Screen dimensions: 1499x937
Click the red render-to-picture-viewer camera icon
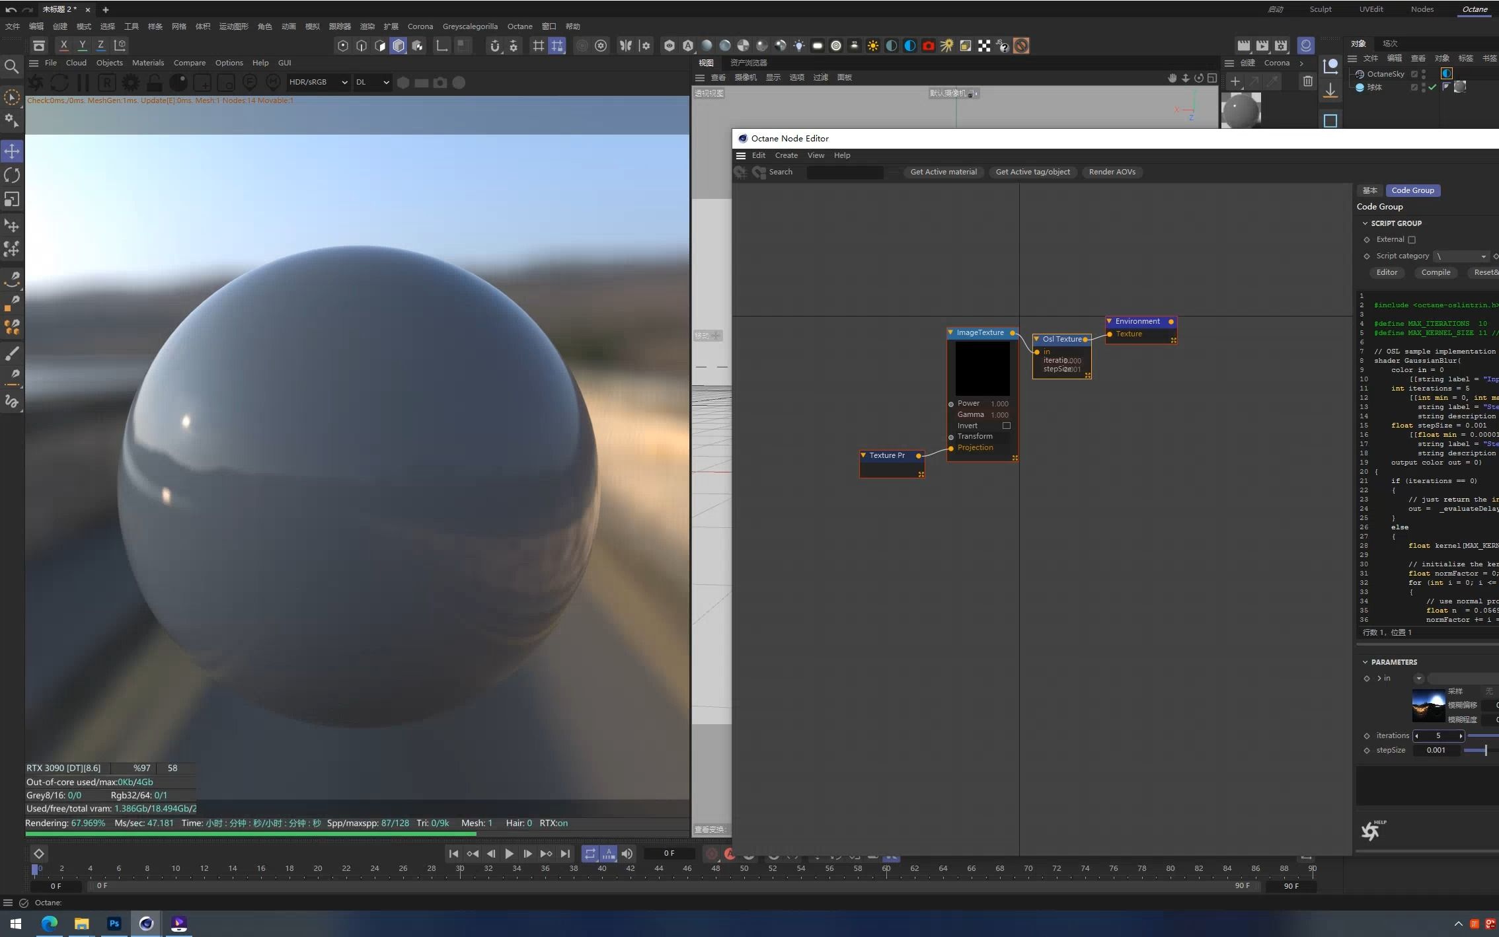929,46
